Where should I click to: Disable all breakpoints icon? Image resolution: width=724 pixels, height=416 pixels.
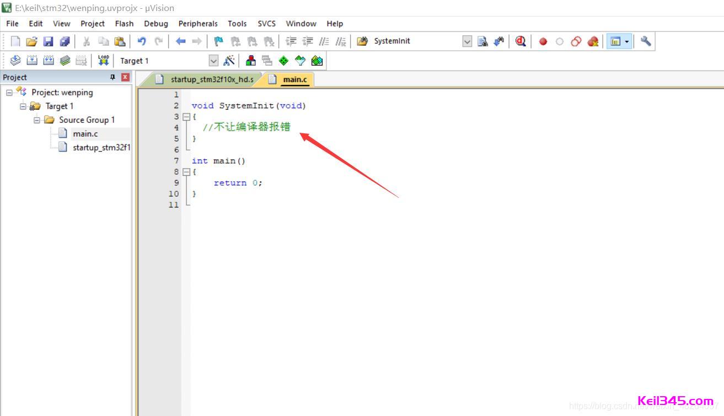[576, 41]
